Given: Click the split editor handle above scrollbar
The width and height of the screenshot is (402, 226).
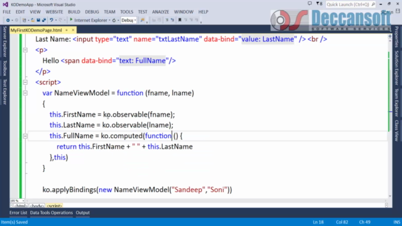Looking at the screenshot, I should point(389,36).
